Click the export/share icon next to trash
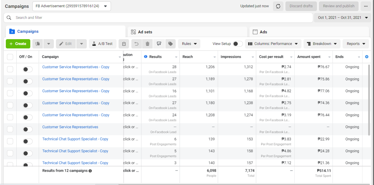 click(x=159, y=44)
